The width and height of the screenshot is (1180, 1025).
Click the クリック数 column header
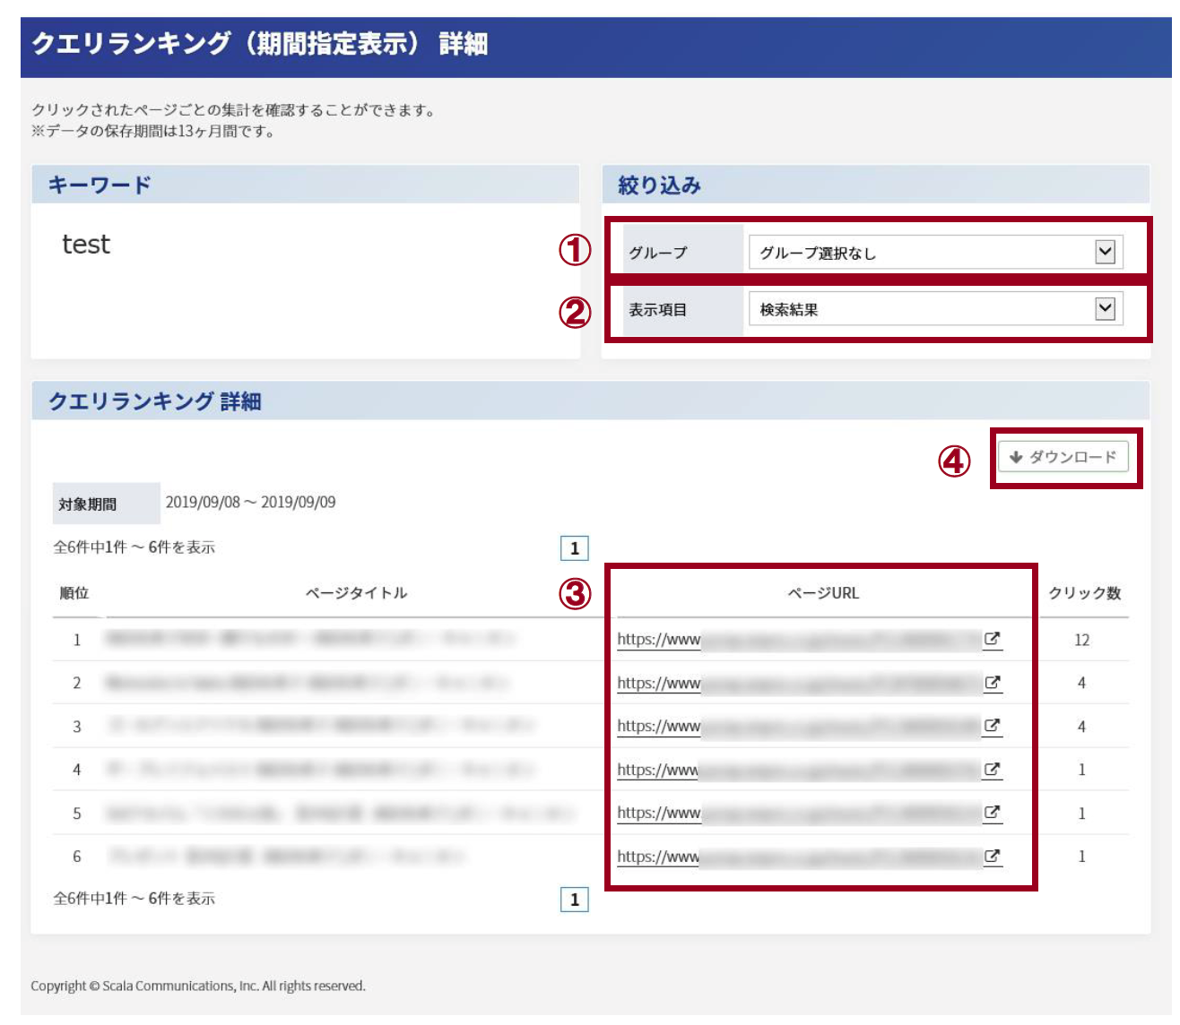pyautogui.click(x=1085, y=593)
